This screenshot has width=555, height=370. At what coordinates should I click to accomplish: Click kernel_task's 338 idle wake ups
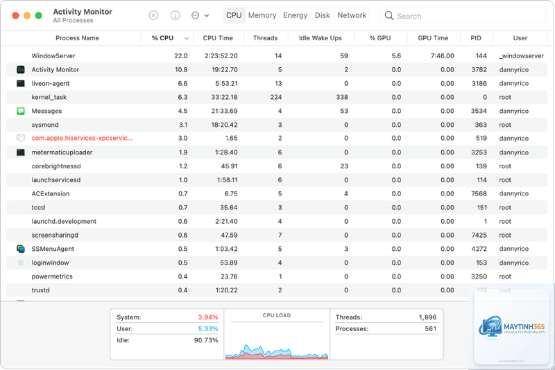tap(342, 97)
